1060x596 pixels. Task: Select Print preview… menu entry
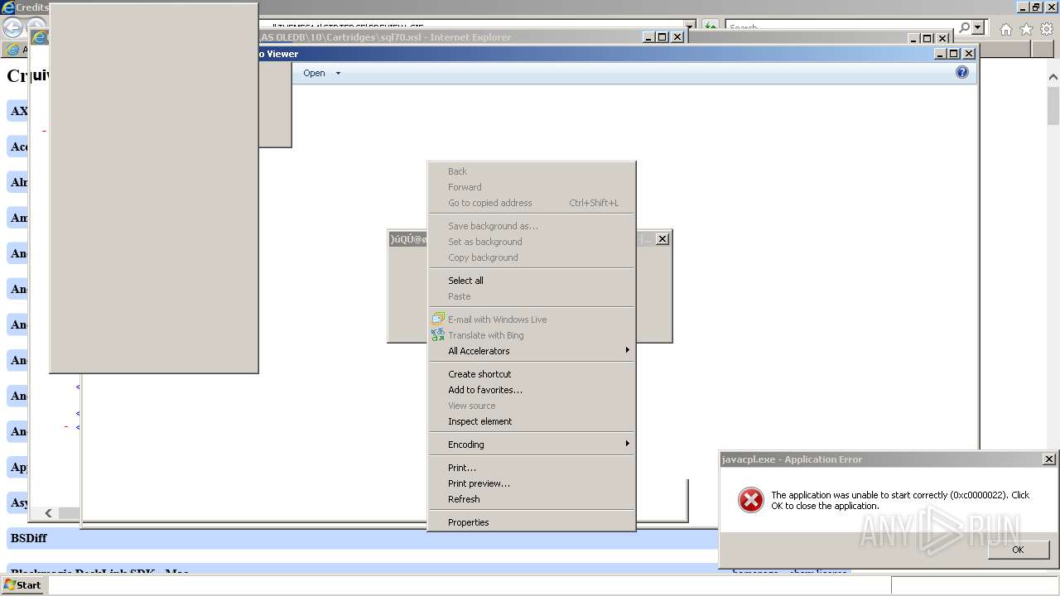click(x=530, y=483)
